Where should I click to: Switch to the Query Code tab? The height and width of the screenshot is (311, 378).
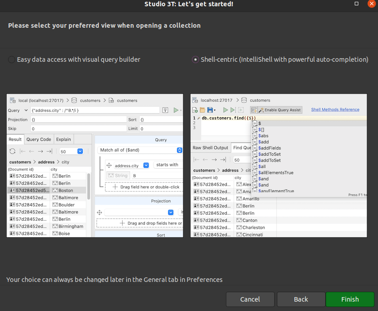(x=39, y=139)
